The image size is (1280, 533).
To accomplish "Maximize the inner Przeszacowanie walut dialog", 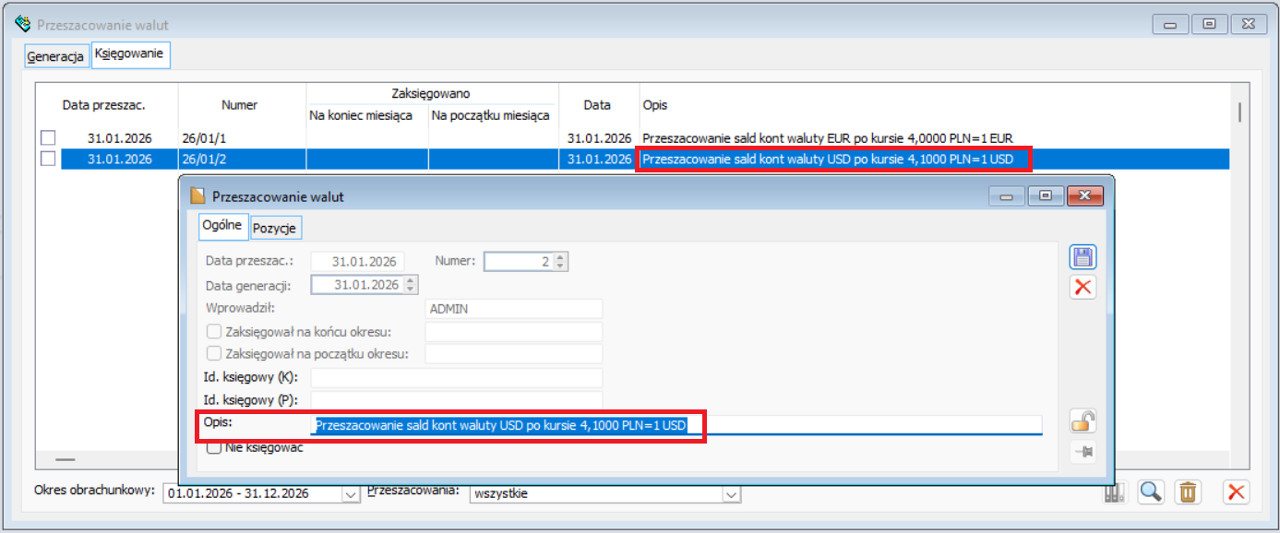I will click(1046, 195).
